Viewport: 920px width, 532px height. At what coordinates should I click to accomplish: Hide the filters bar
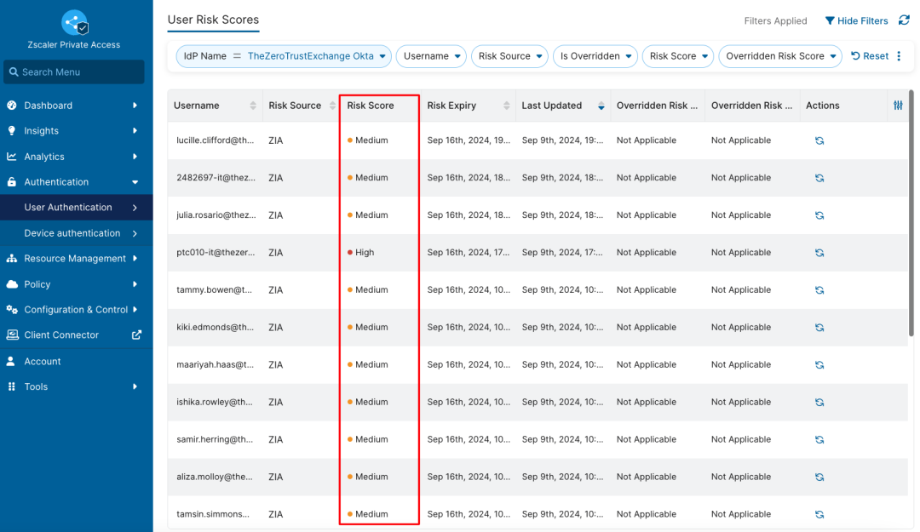click(x=855, y=20)
